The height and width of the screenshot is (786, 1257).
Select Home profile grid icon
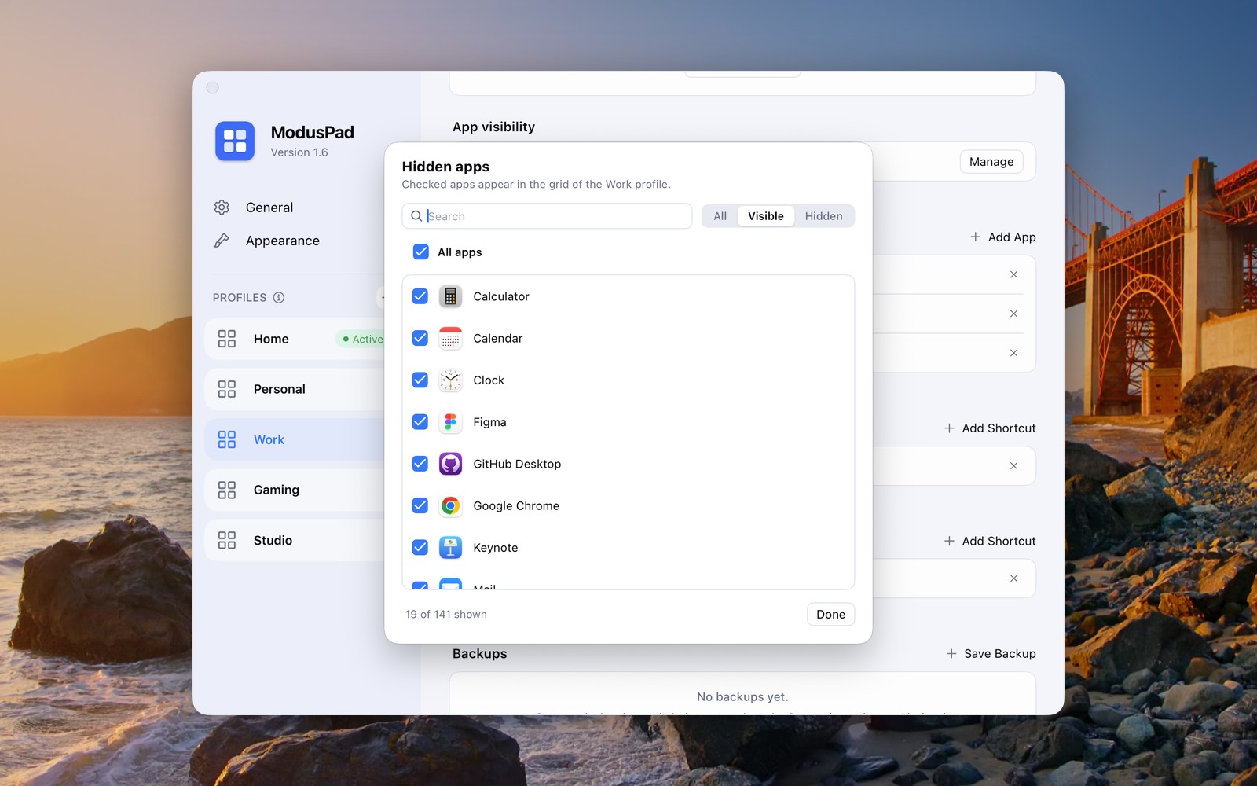click(x=227, y=339)
